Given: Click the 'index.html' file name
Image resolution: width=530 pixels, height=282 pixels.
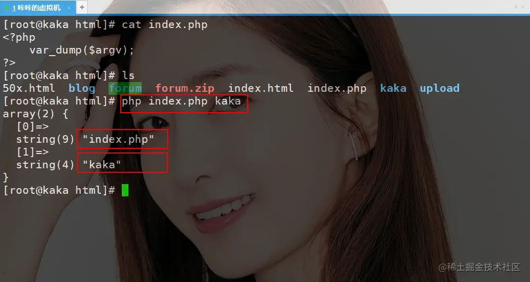Looking at the screenshot, I should point(260,88).
